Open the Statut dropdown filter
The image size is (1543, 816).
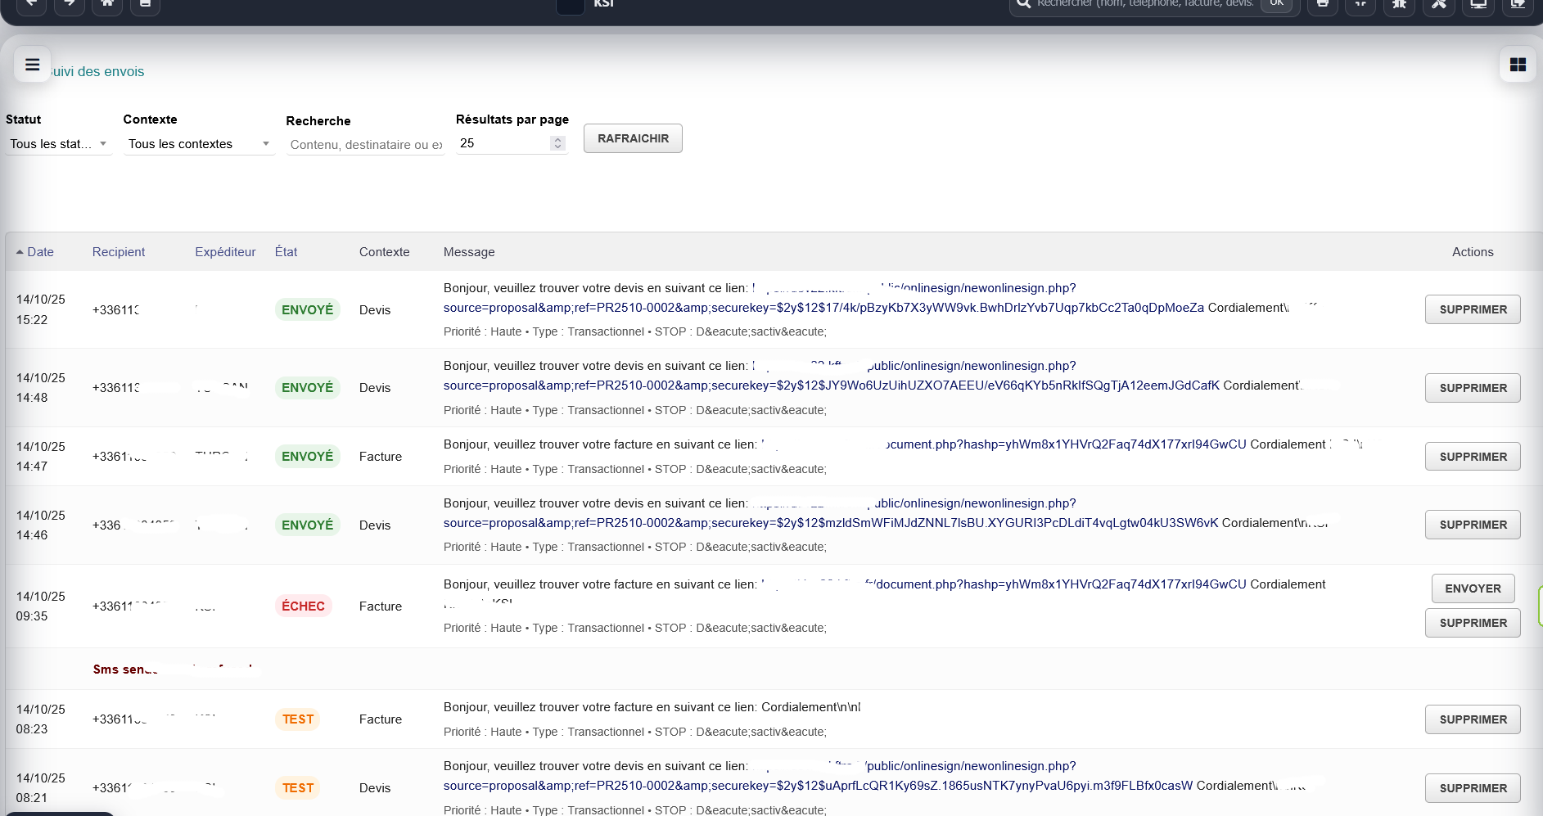click(58, 144)
